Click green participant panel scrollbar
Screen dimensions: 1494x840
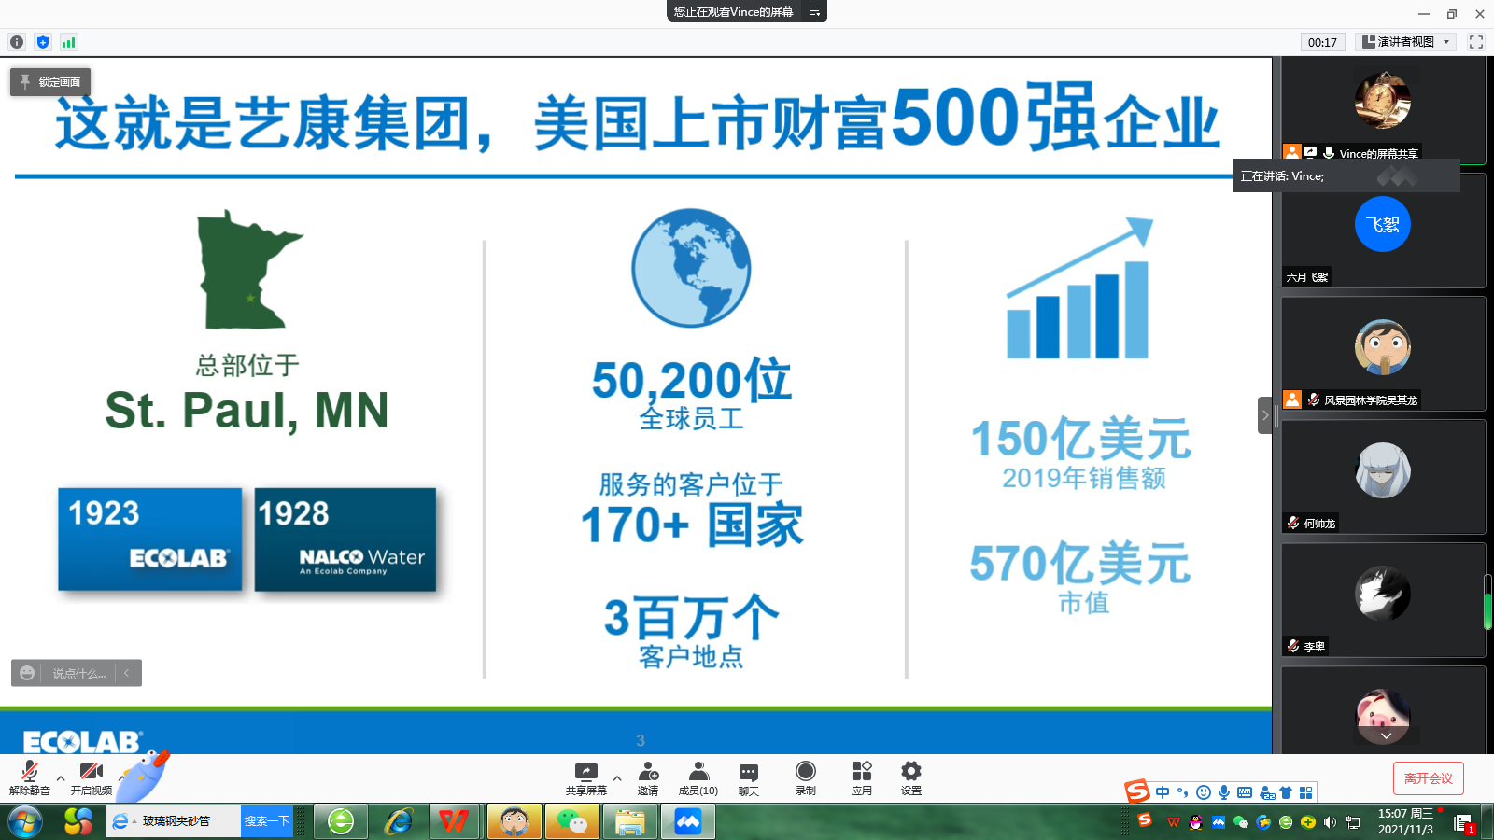1488,602
